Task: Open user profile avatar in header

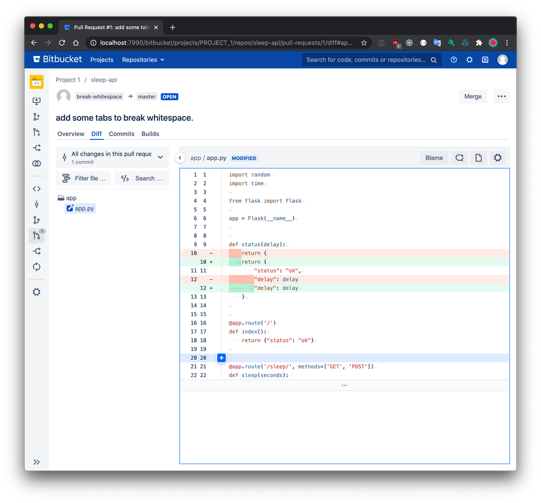Action: (x=502, y=60)
